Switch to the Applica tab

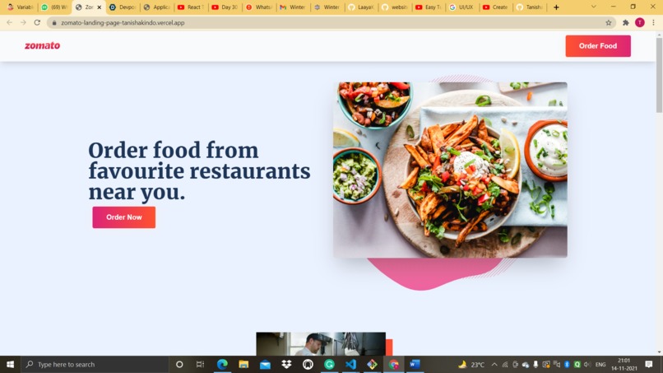pyautogui.click(x=156, y=7)
